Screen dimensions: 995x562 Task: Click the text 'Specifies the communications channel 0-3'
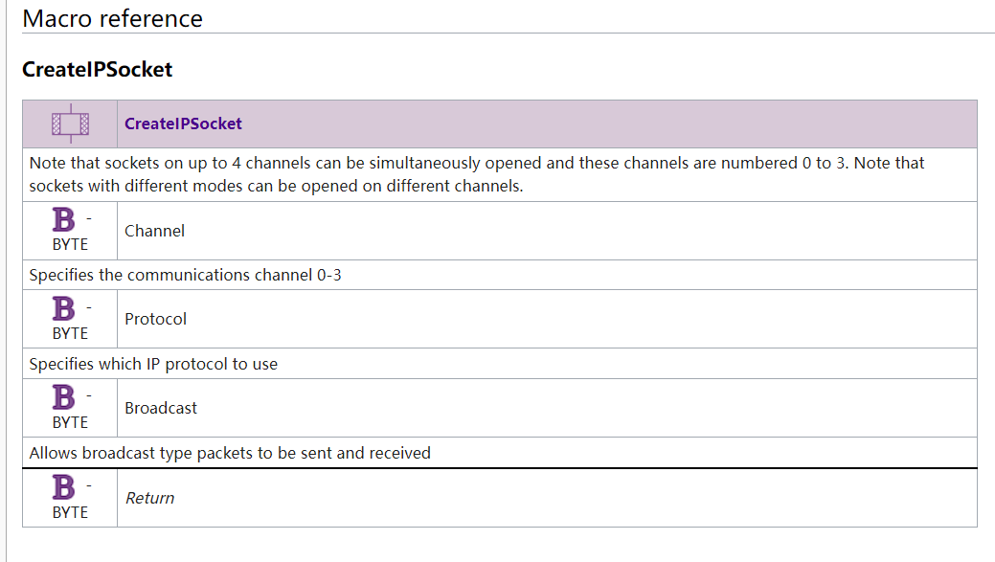185,276
